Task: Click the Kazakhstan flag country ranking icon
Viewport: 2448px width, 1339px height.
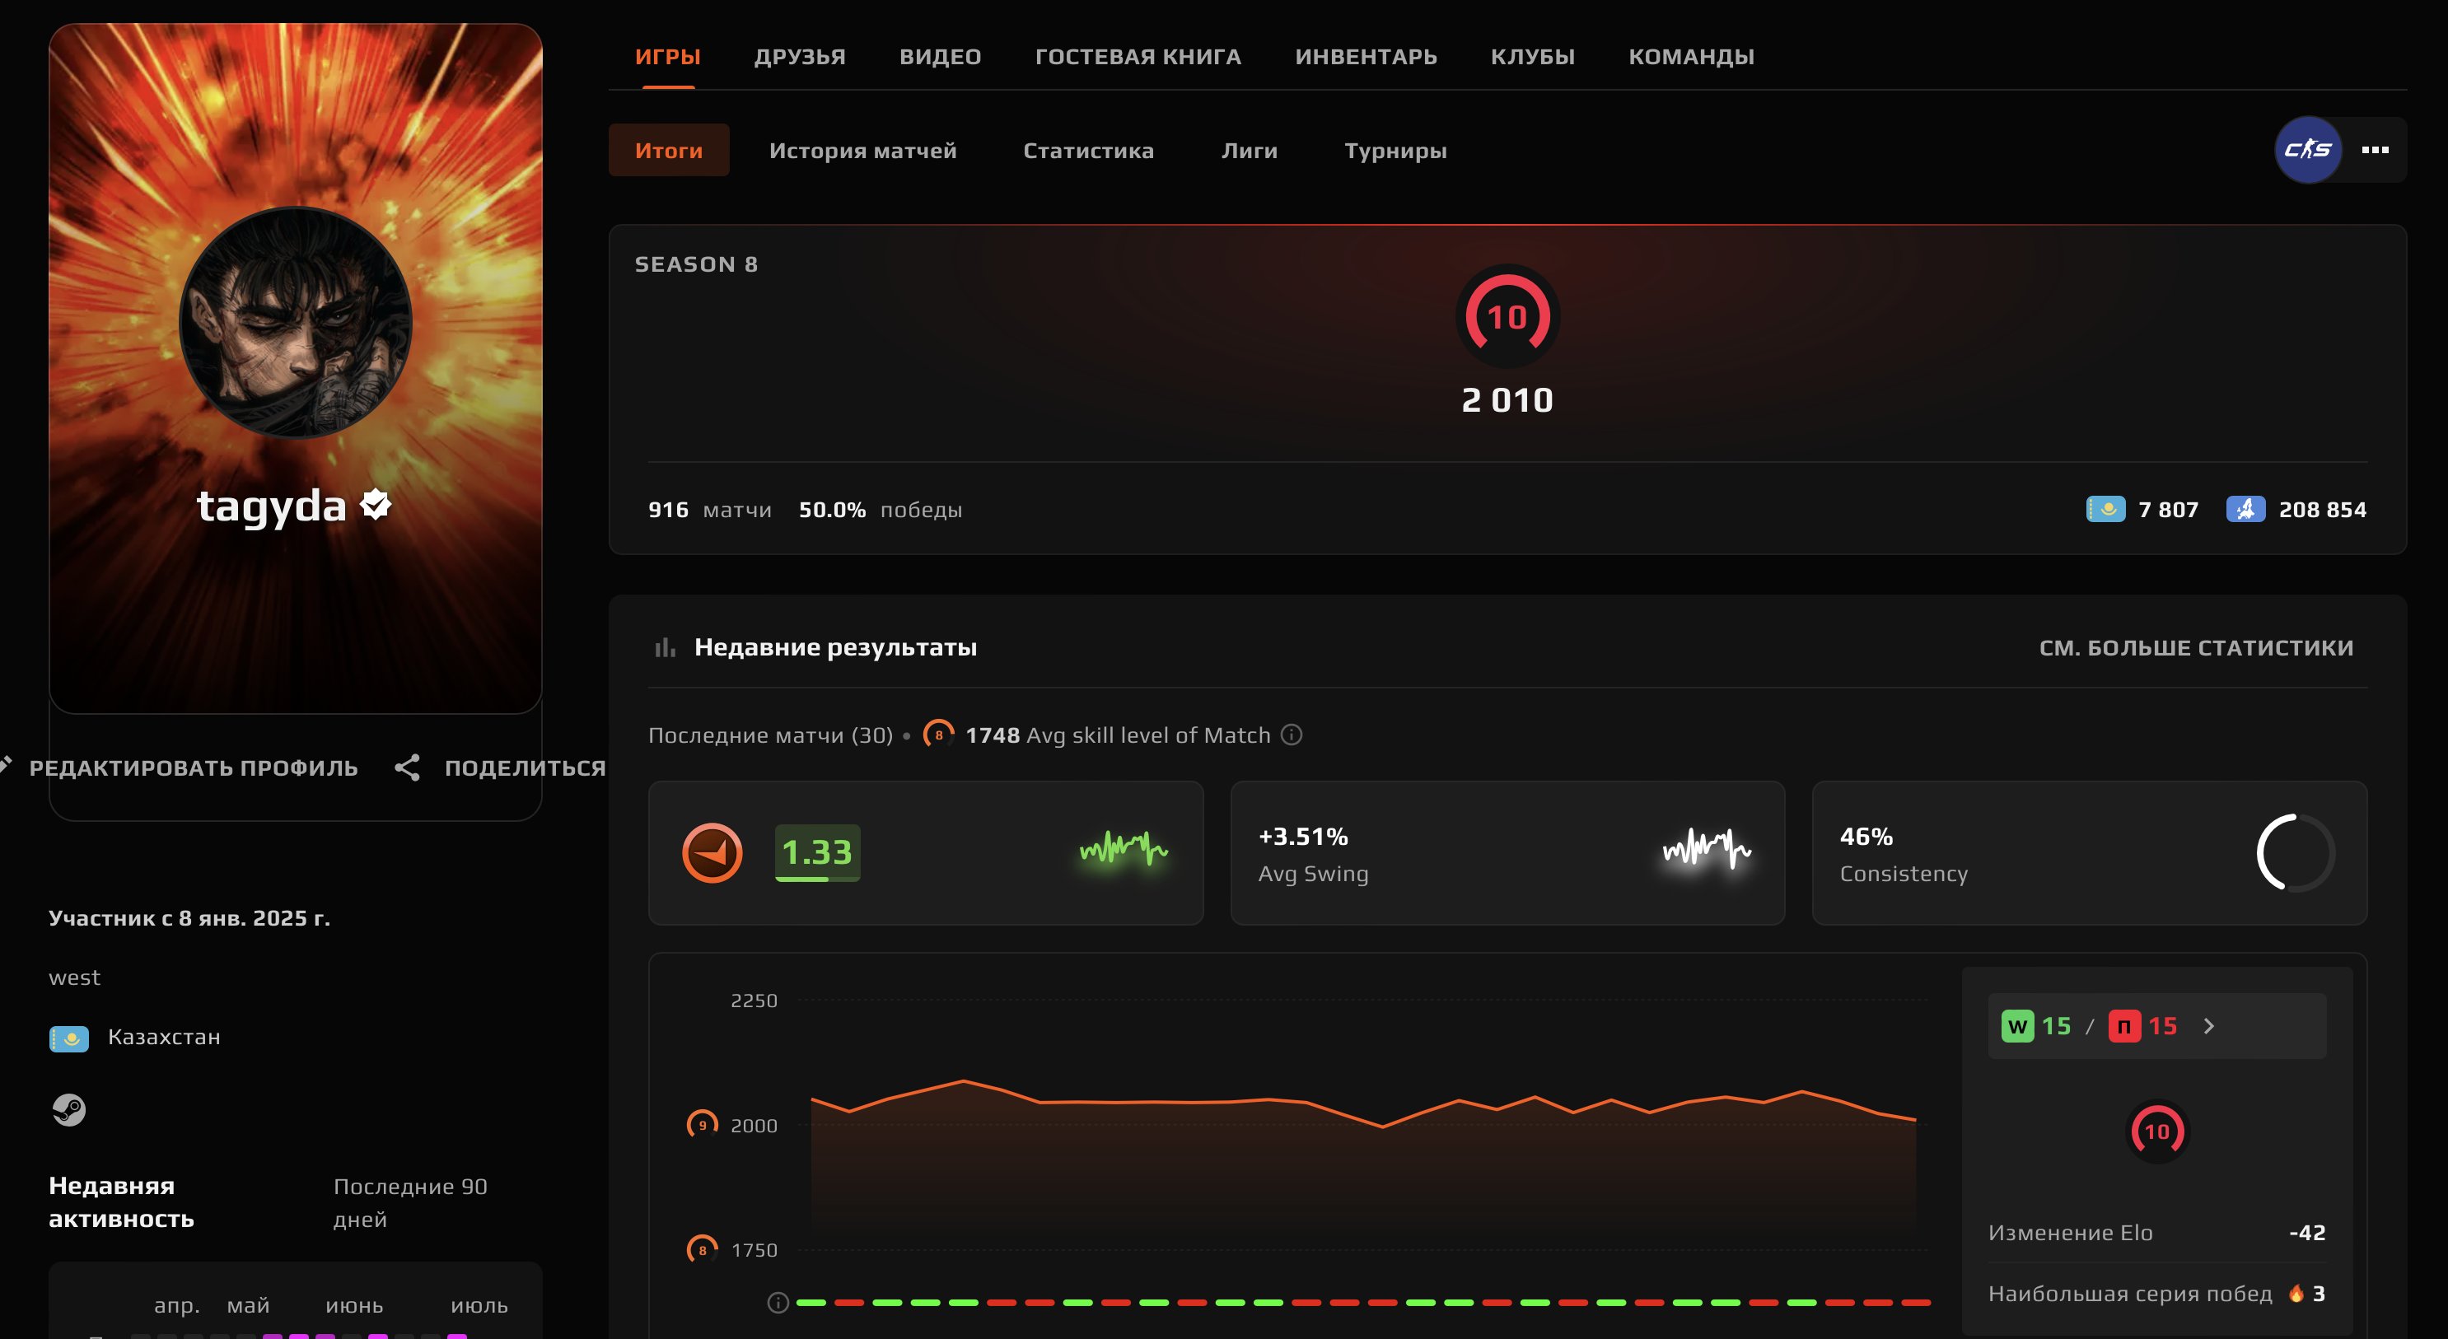Action: pyautogui.click(x=2105, y=510)
